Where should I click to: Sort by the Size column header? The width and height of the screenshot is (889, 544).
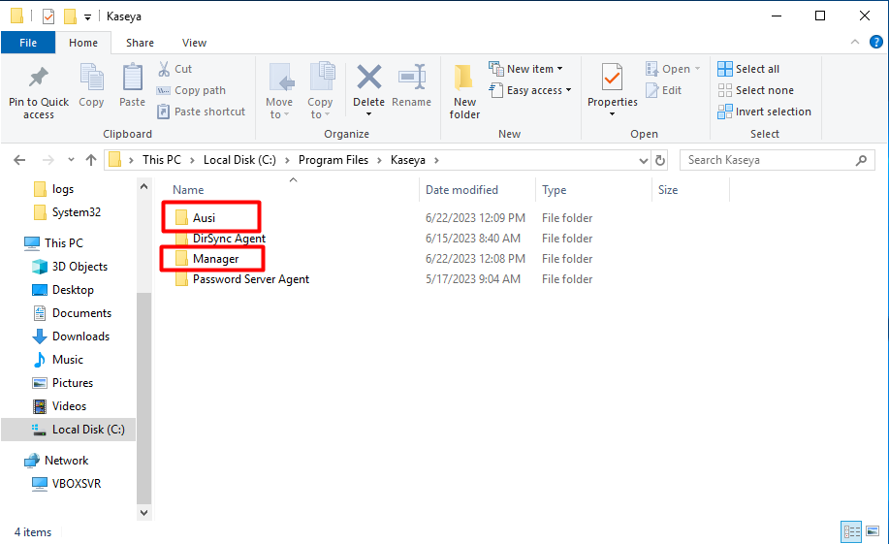[x=668, y=190]
